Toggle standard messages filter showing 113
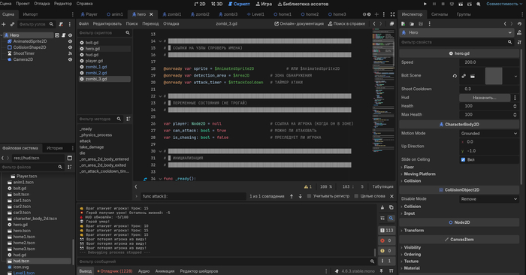This screenshot has height=275, width=526. (x=386, y=231)
